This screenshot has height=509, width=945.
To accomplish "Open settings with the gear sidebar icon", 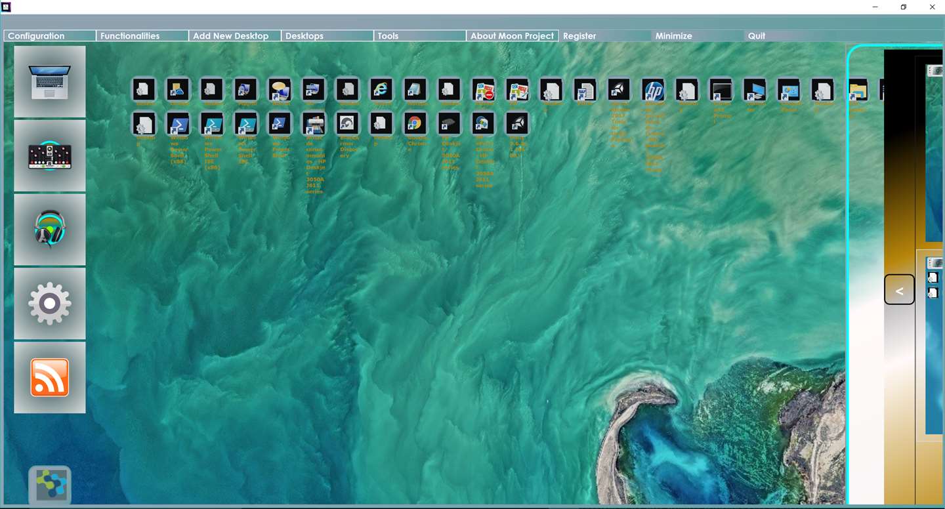I will point(50,304).
